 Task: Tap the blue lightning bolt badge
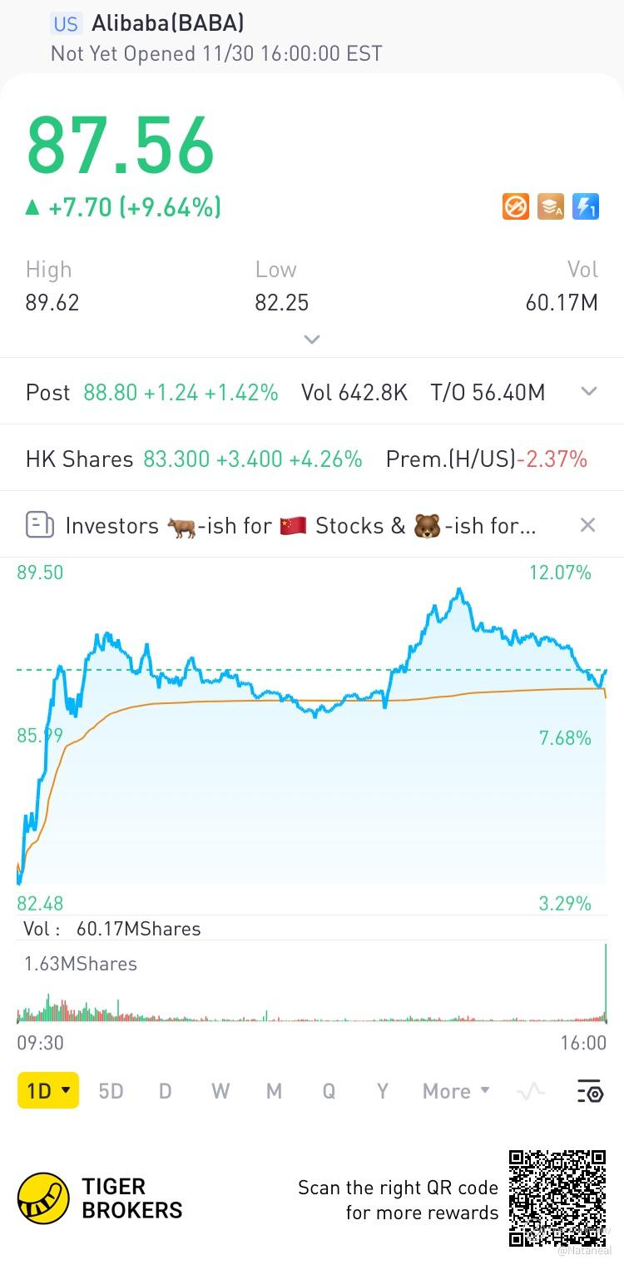click(x=586, y=206)
